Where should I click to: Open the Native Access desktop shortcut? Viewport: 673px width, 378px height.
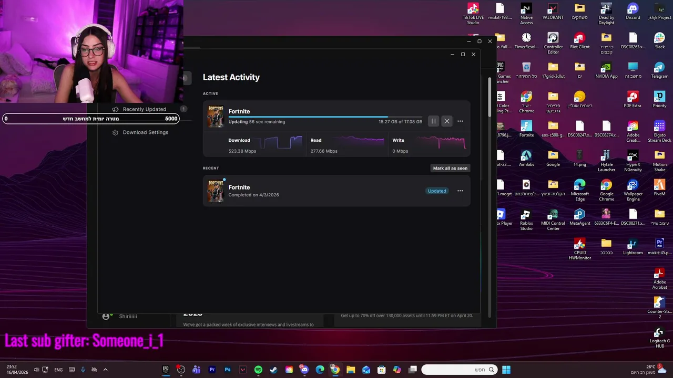point(526,14)
